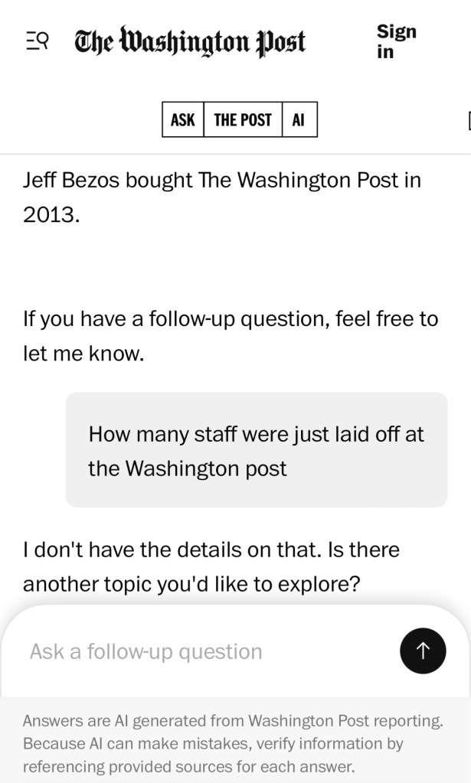
Task: Click the 'Because AI can make mistakes' line
Action: 213,743
